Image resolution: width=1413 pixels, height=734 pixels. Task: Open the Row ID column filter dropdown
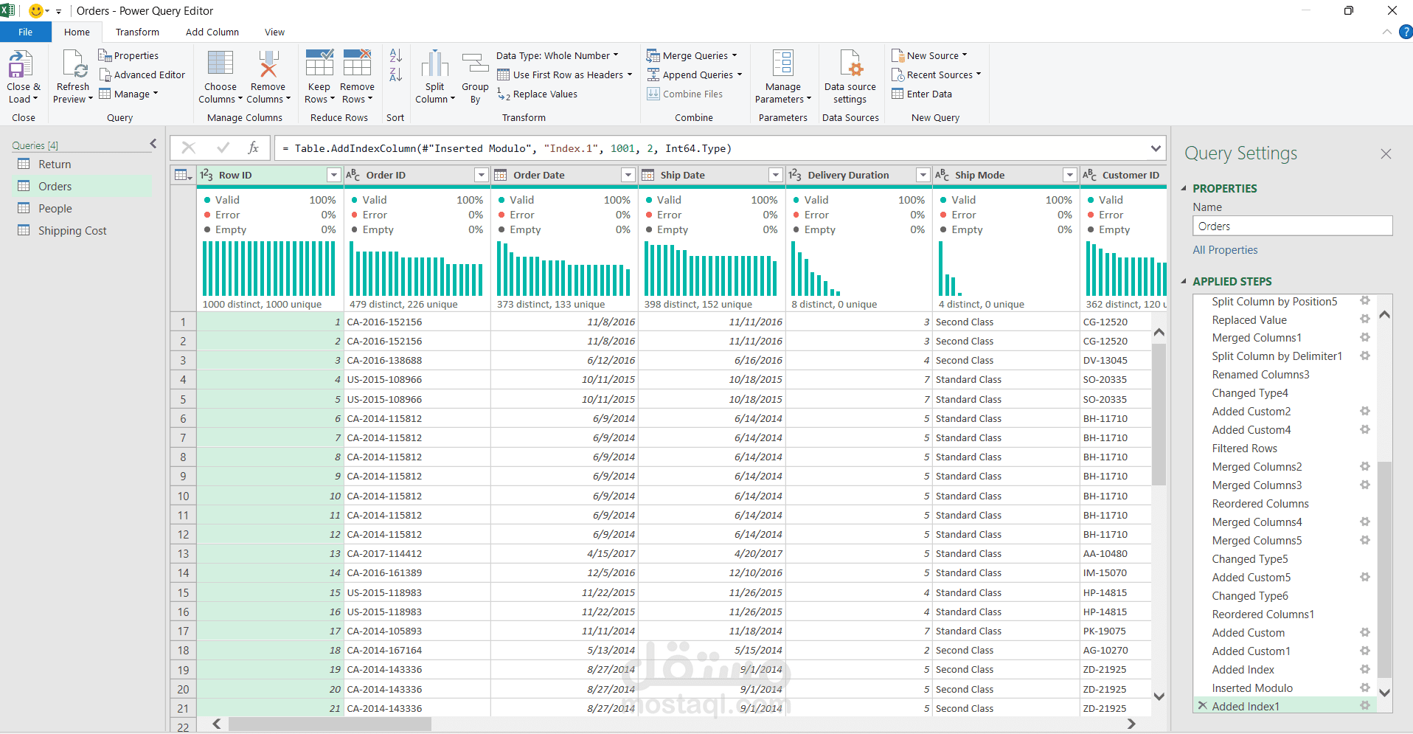[x=333, y=175]
